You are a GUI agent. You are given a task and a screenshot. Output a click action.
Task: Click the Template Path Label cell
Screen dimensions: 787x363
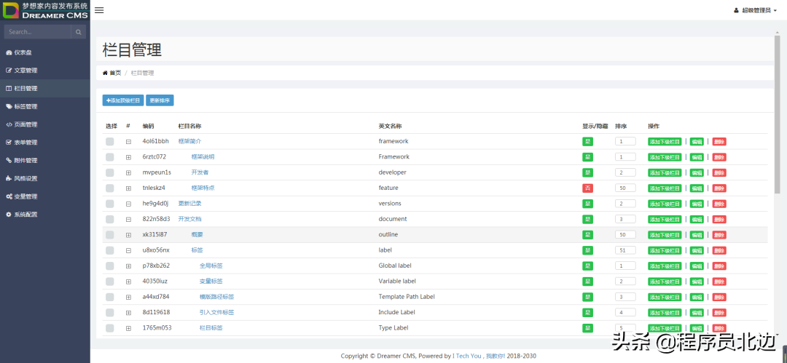407,297
